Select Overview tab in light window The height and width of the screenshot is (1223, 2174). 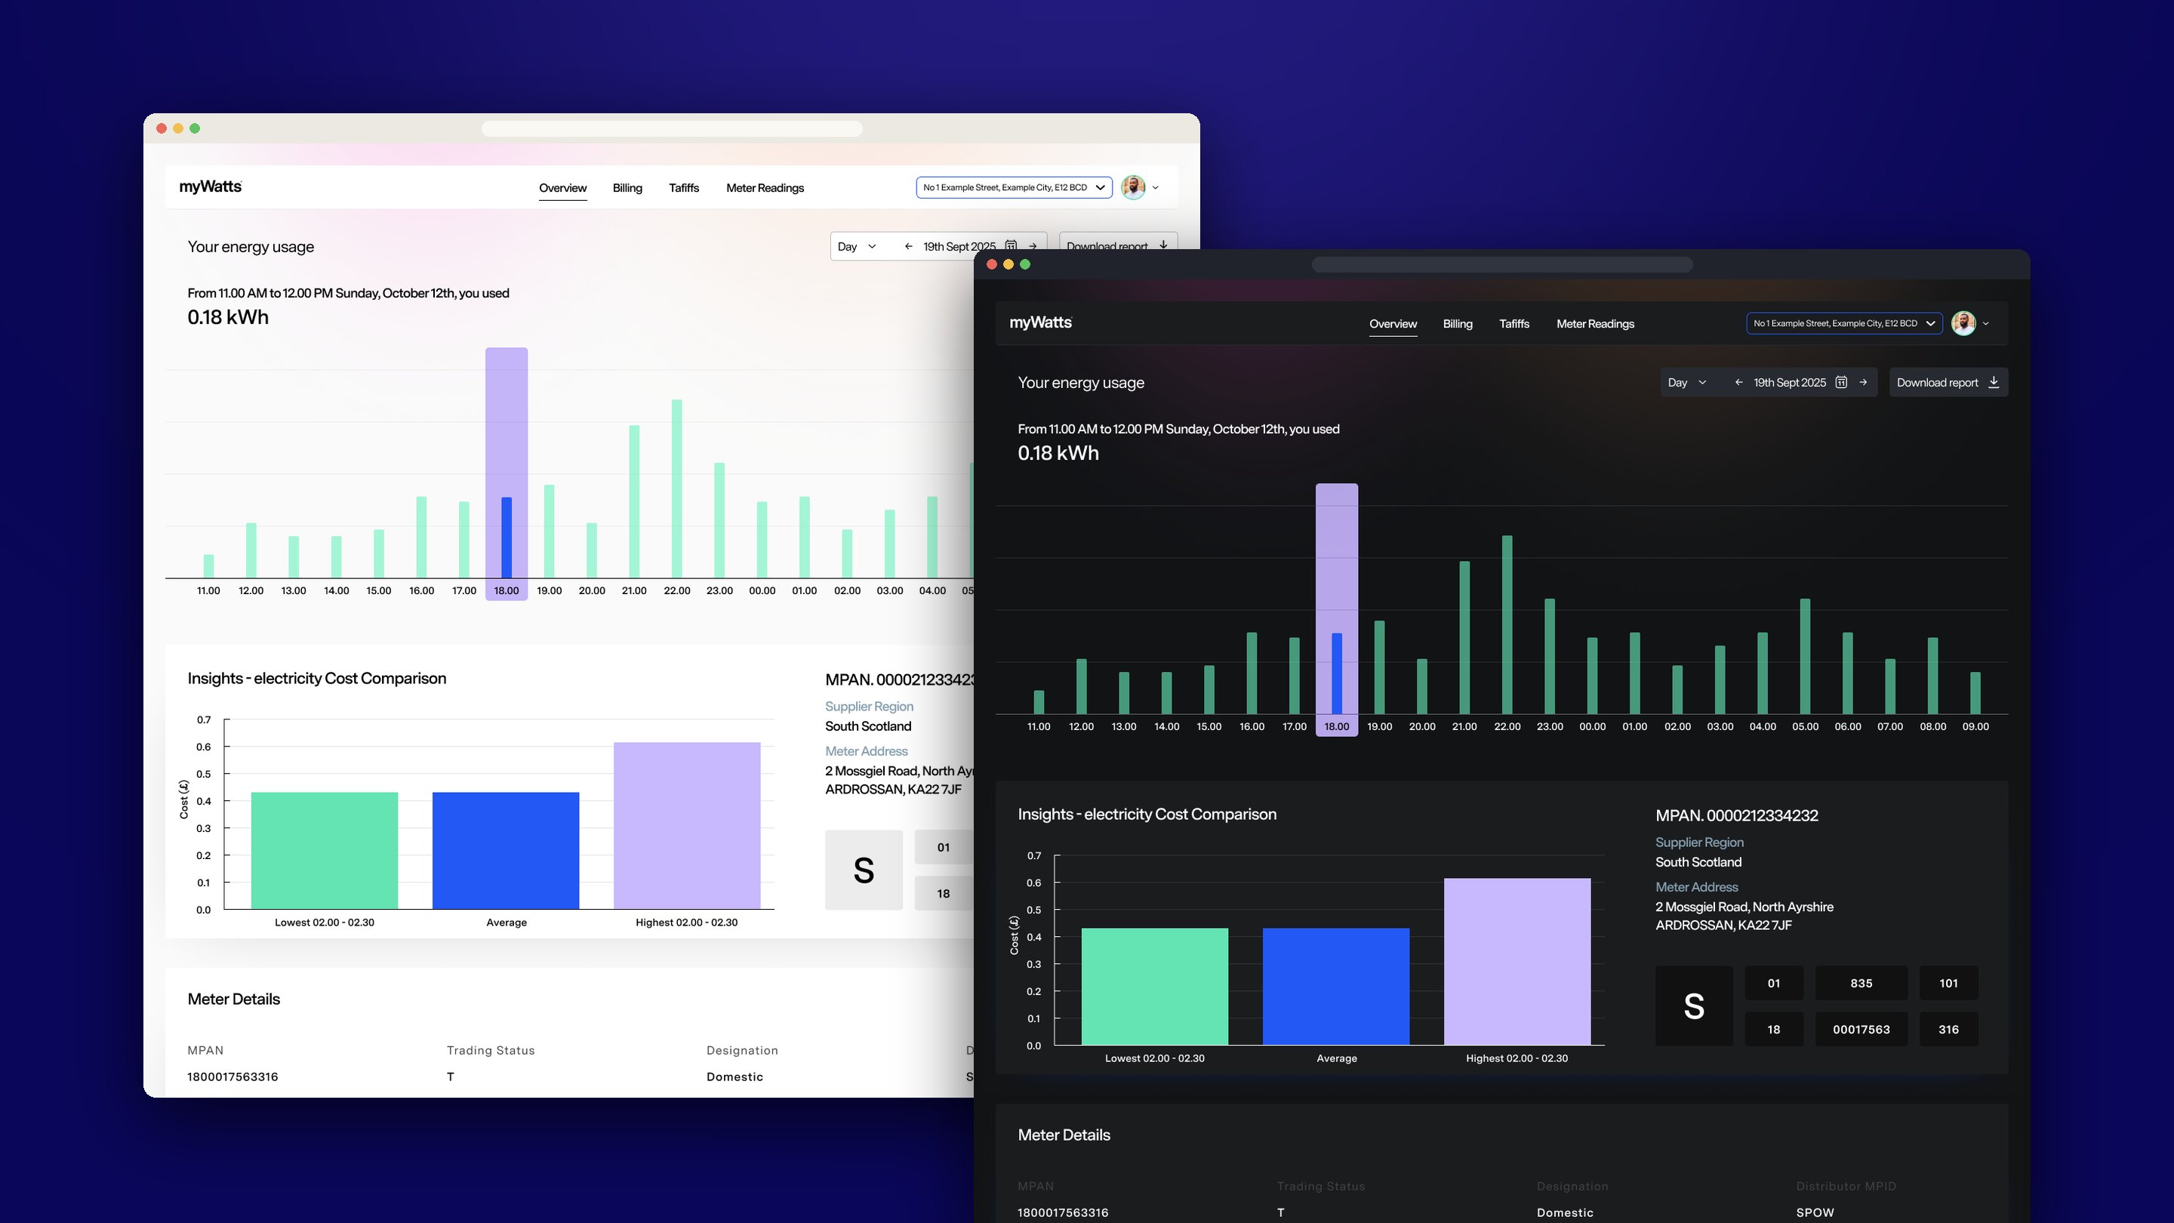pos(562,187)
